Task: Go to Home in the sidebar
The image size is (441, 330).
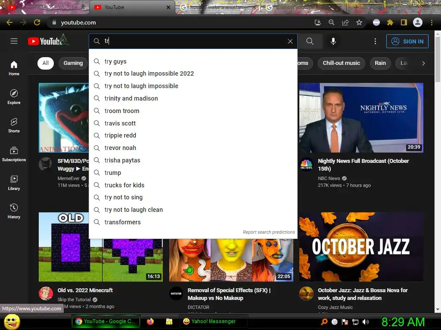Action: click(x=14, y=68)
